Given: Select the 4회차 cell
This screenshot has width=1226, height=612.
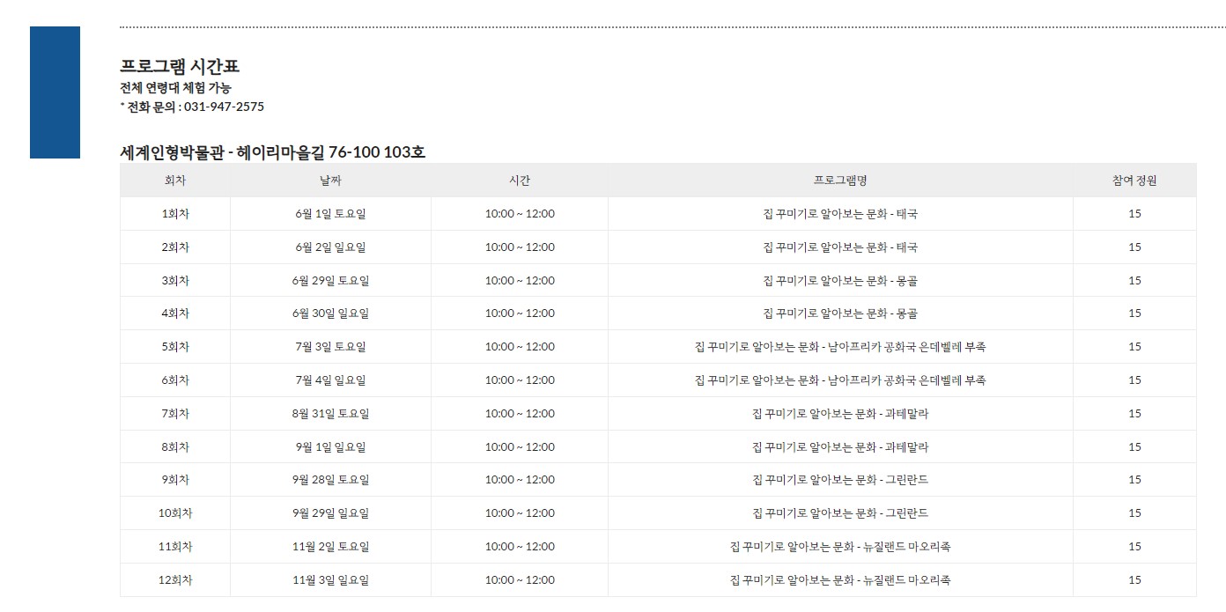Looking at the screenshot, I should [175, 313].
